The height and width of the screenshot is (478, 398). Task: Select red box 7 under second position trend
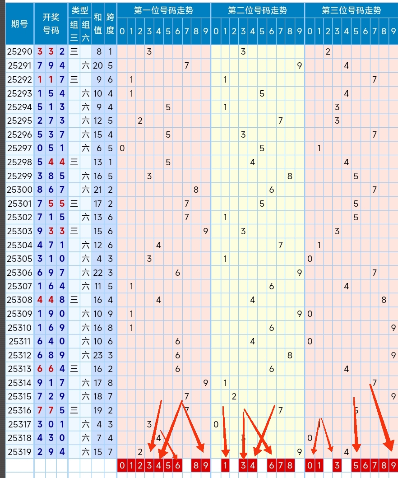280,465
